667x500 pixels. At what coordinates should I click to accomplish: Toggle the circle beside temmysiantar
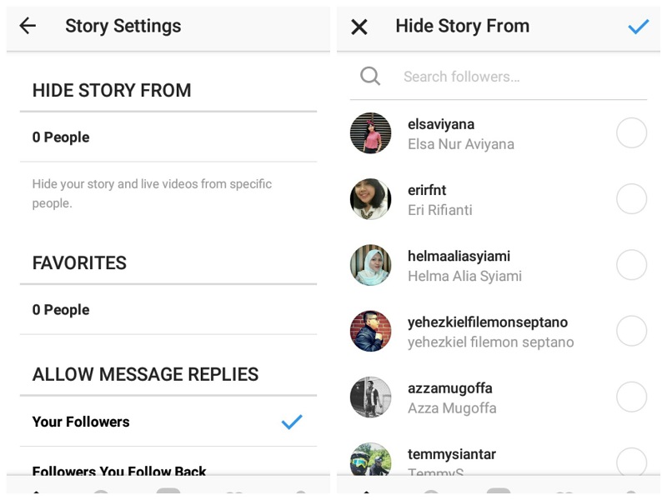coord(631,462)
